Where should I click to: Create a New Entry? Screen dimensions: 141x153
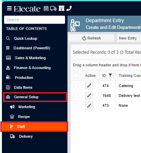point(128,38)
